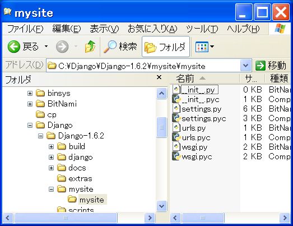Select the Django folder icon
293x226 pixels.
(x=40, y=125)
